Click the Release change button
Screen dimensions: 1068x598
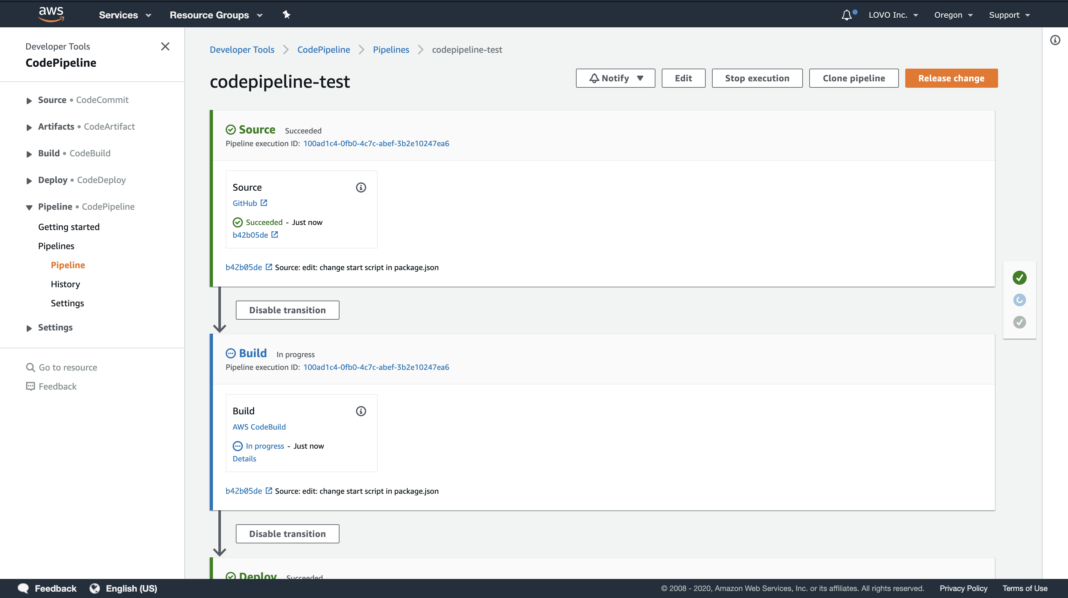pyautogui.click(x=951, y=78)
